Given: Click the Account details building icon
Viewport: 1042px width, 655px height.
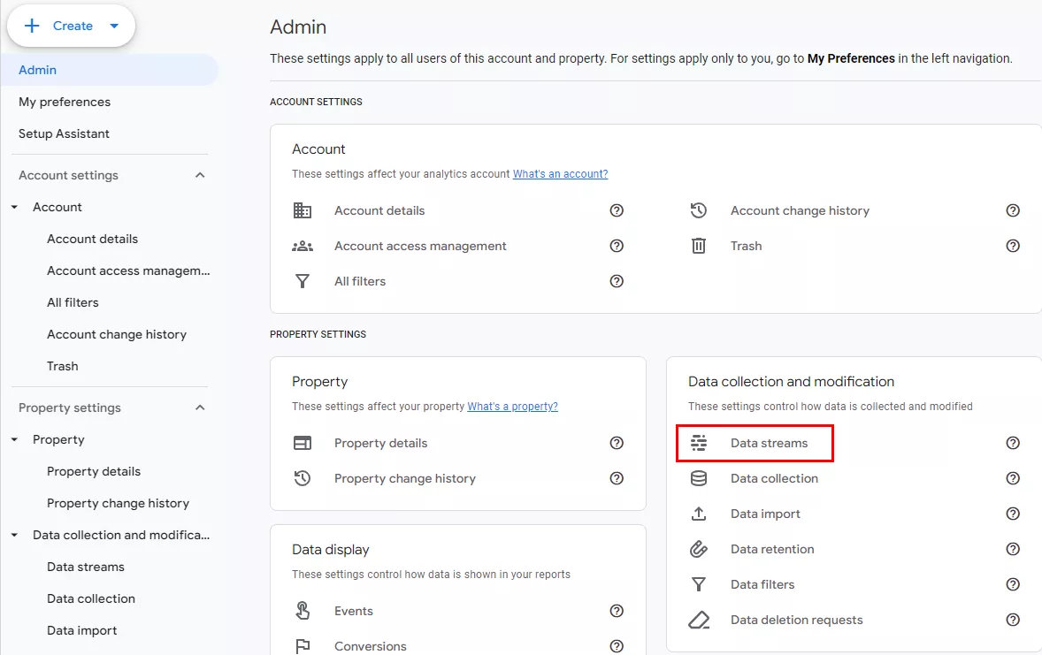Looking at the screenshot, I should [x=303, y=210].
